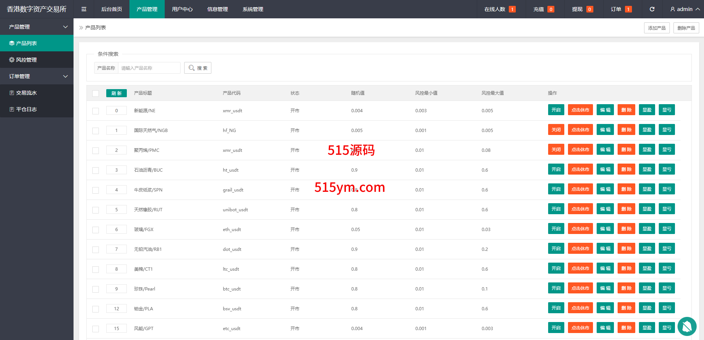Click the 添加产品 button

(x=657, y=28)
